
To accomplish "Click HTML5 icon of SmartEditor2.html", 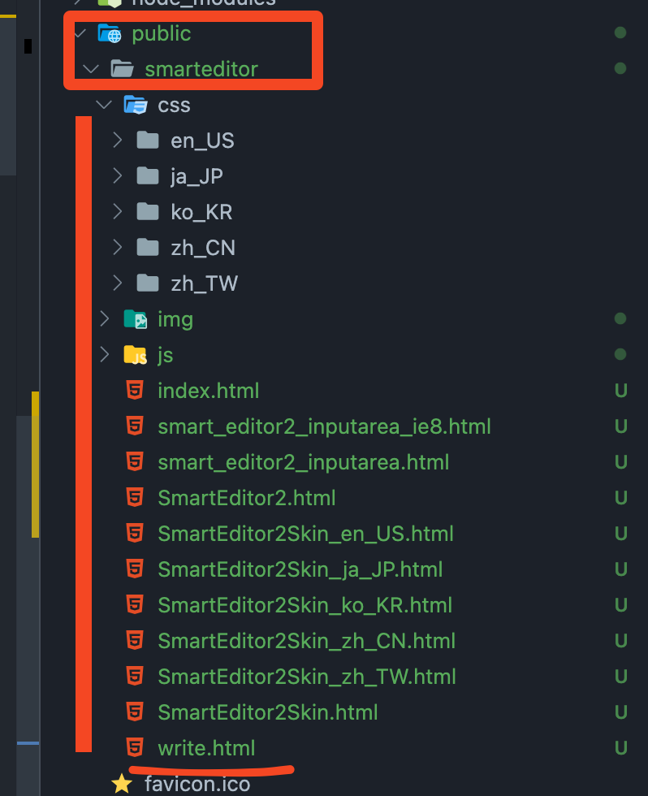I will click(135, 497).
